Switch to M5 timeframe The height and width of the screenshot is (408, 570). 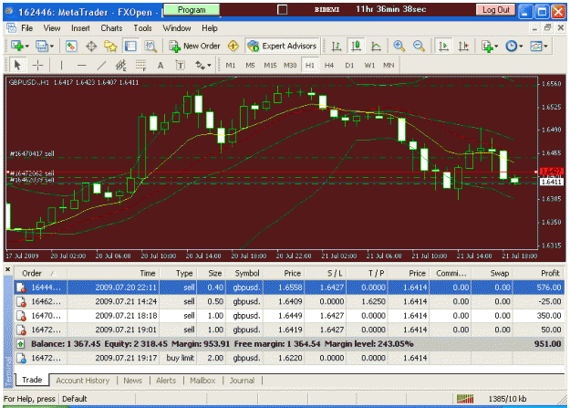[x=250, y=65]
